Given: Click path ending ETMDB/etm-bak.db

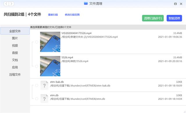Looking at the screenshot, I should (80, 86).
